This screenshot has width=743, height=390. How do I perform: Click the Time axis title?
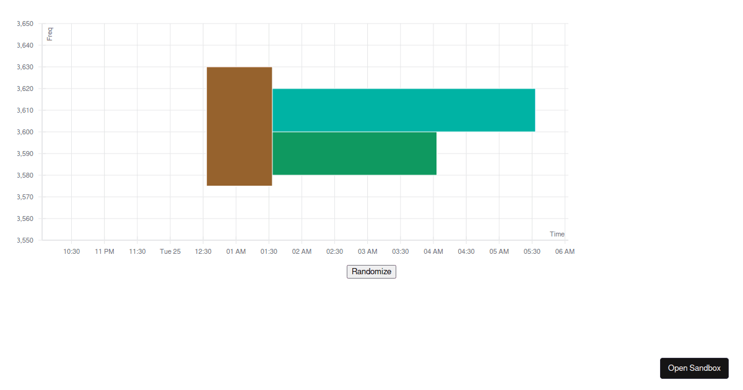point(557,234)
